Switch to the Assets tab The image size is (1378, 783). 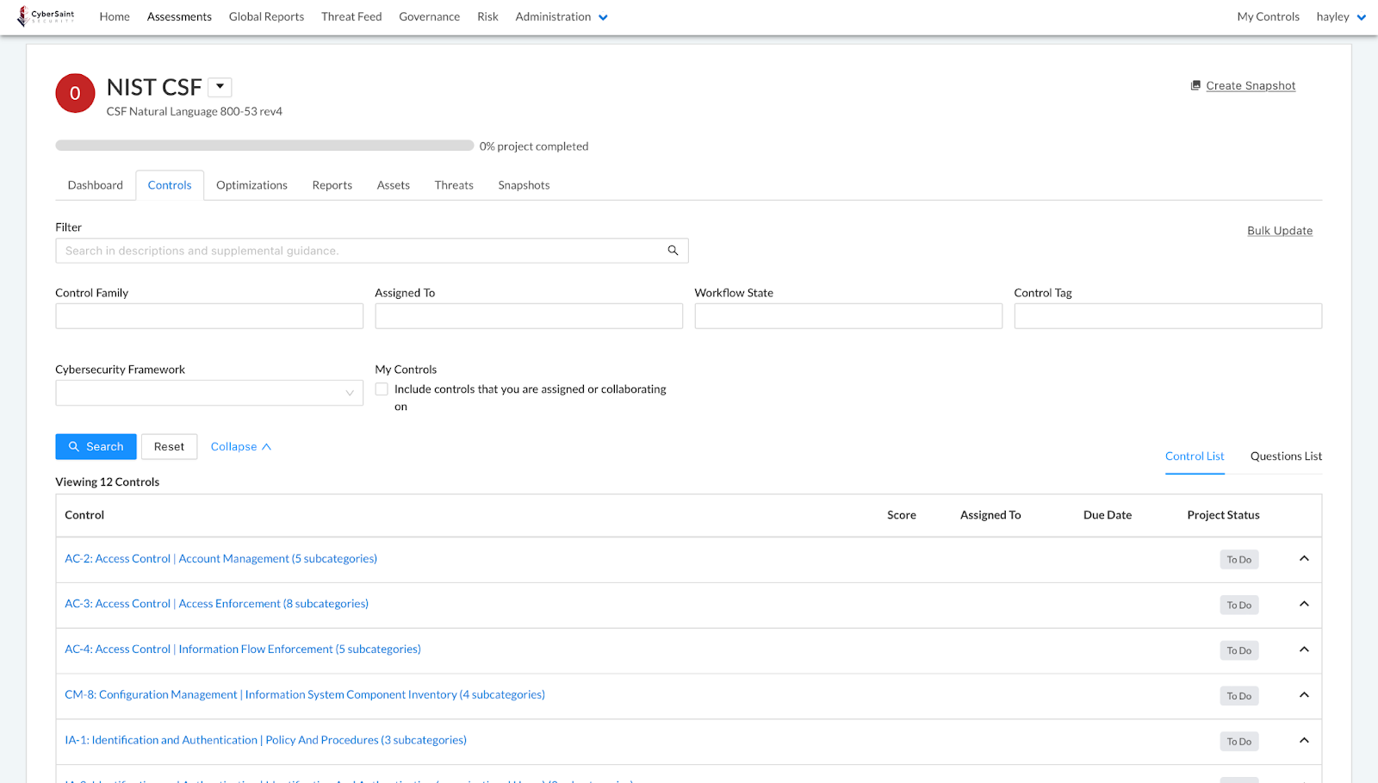394,185
